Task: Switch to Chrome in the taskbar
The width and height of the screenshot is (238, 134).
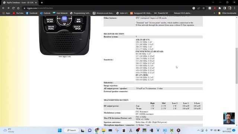Action: pyautogui.click(x=97, y=130)
